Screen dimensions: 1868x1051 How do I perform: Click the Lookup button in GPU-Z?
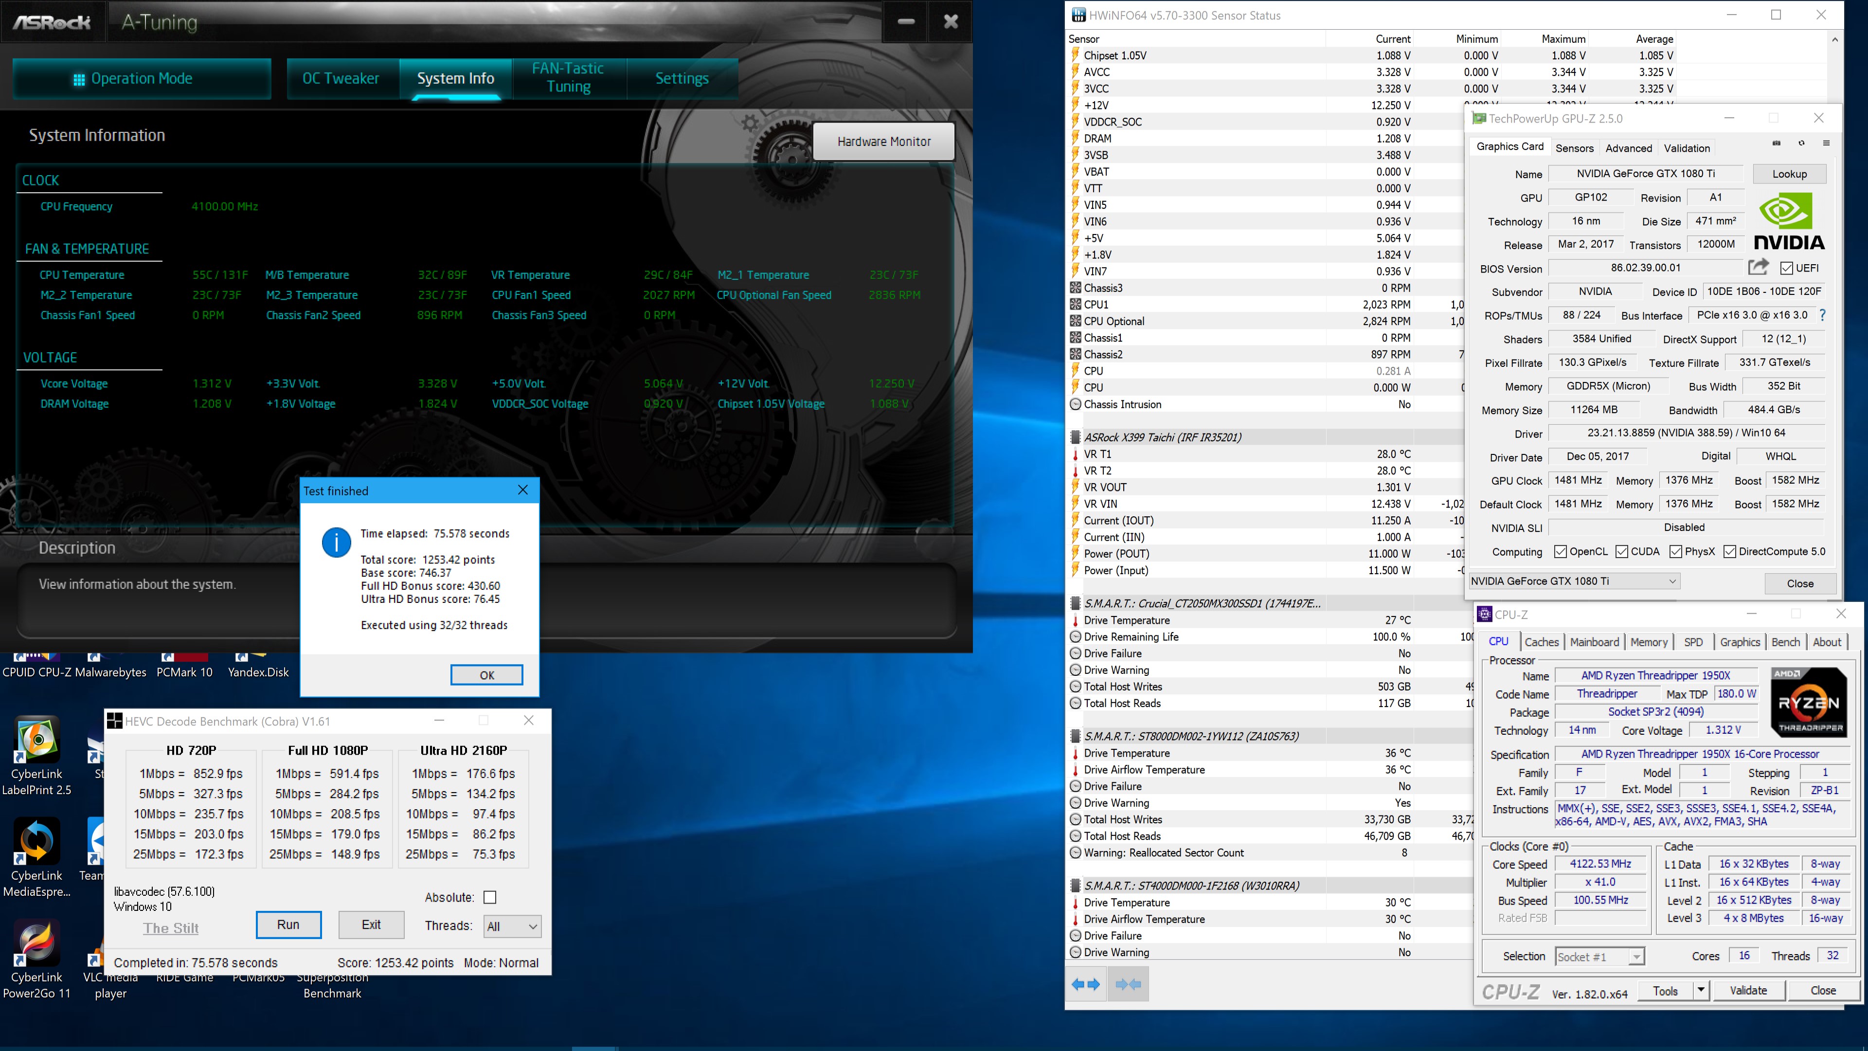(x=1789, y=174)
